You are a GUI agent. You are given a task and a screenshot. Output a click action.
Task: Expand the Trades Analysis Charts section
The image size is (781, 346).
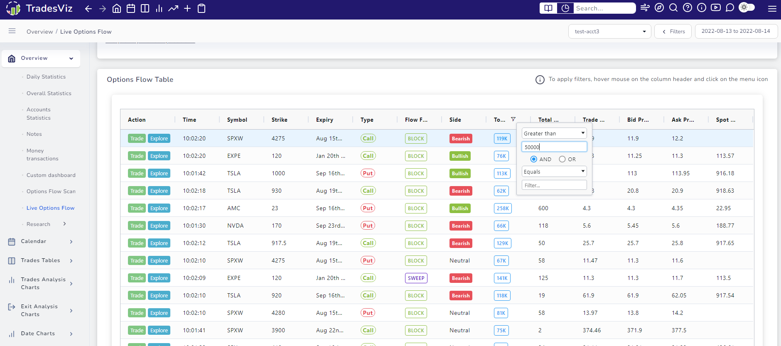pos(71,284)
